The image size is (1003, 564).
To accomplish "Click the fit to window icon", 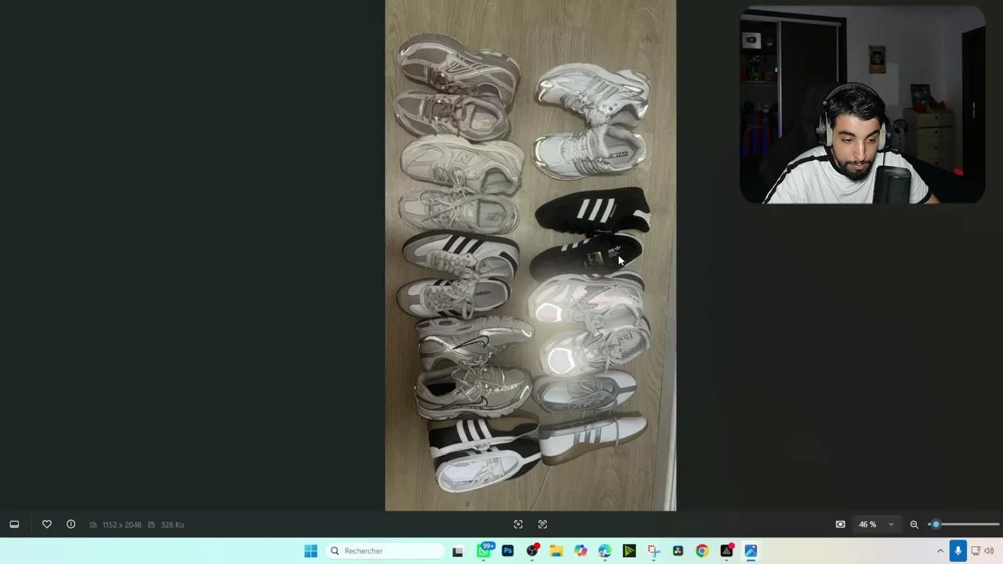I will pyautogui.click(x=840, y=525).
